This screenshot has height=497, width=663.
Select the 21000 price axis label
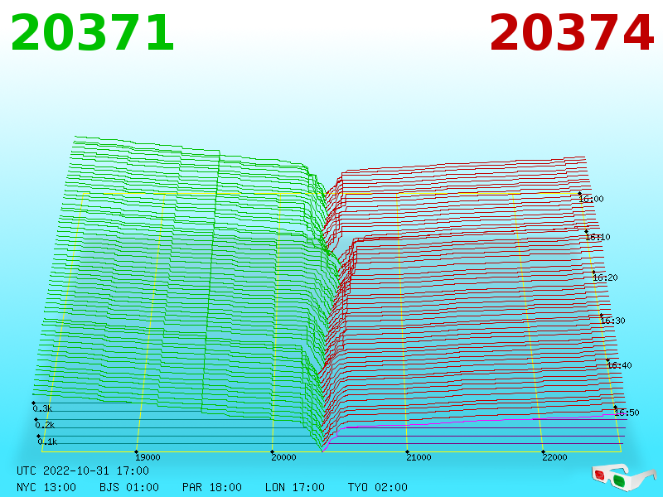pyautogui.click(x=419, y=457)
